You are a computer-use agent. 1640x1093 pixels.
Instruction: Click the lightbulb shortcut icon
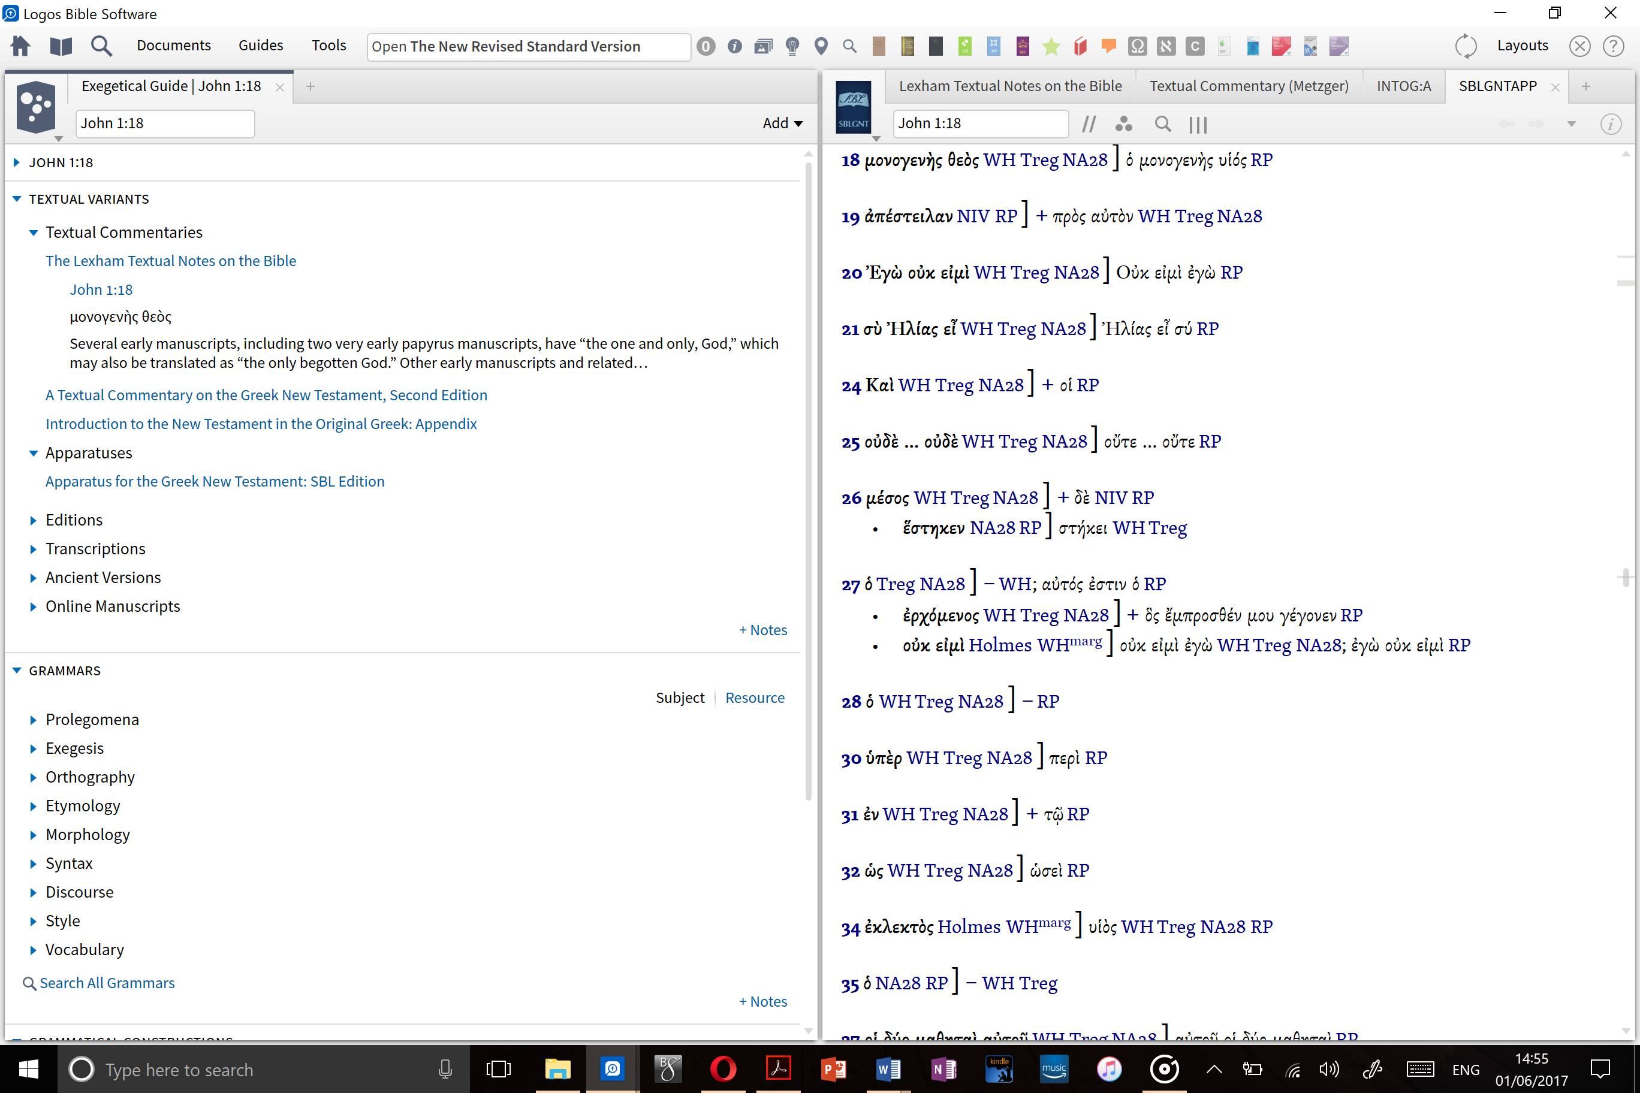coord(791,47)
